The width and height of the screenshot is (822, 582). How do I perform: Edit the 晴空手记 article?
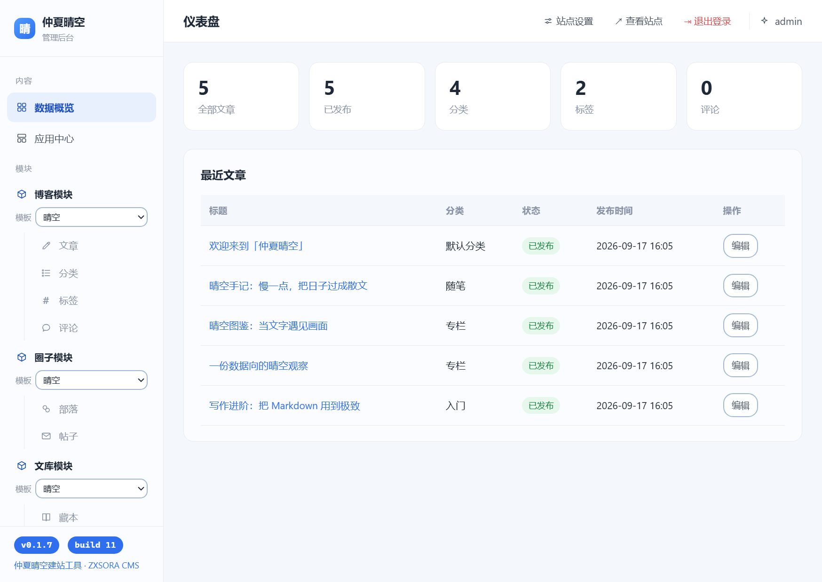click(x=740, y=286)
